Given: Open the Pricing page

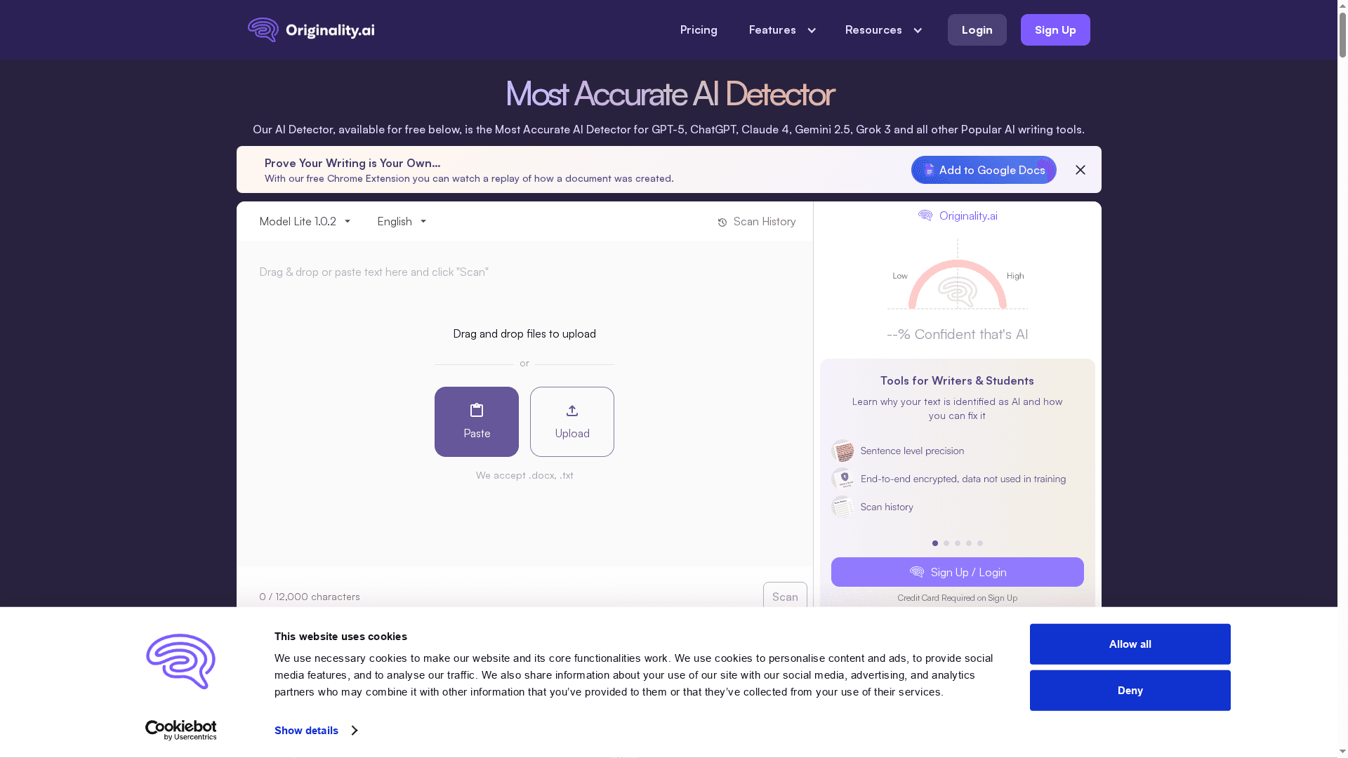Looking at the screenshot, I should pyautogui.click(x=699, y=29).
